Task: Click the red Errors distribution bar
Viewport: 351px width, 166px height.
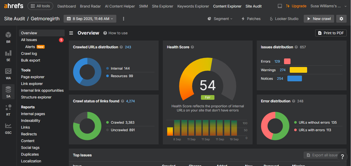Action: pyautogui.click(x=287, y=62)
